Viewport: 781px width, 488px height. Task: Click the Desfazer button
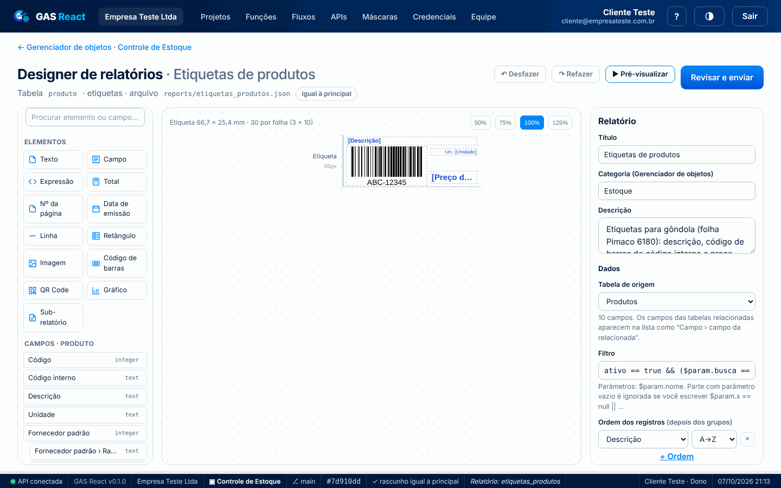(520, 74)
